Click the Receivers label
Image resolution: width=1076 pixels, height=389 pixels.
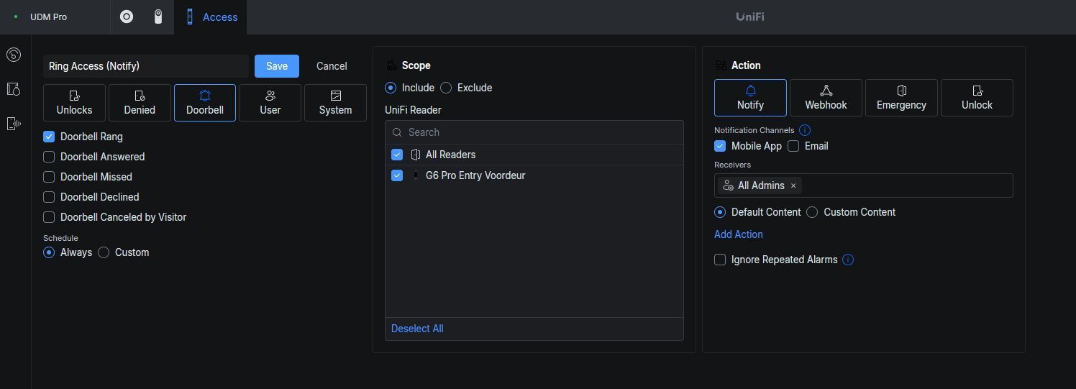[732, 165]
